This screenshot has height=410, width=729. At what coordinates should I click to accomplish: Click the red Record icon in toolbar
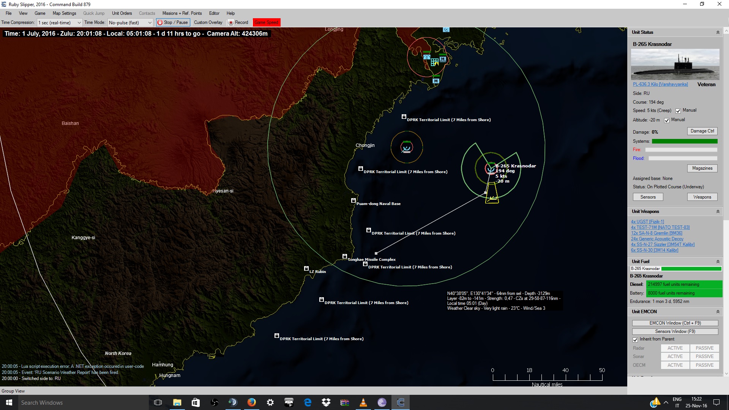coord(230,23)
